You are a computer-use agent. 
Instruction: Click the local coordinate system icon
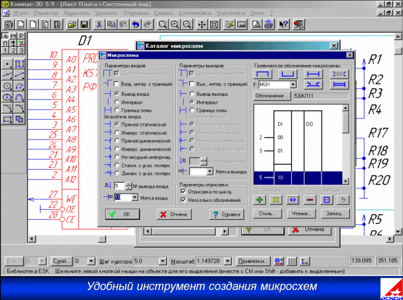[305, 261]
